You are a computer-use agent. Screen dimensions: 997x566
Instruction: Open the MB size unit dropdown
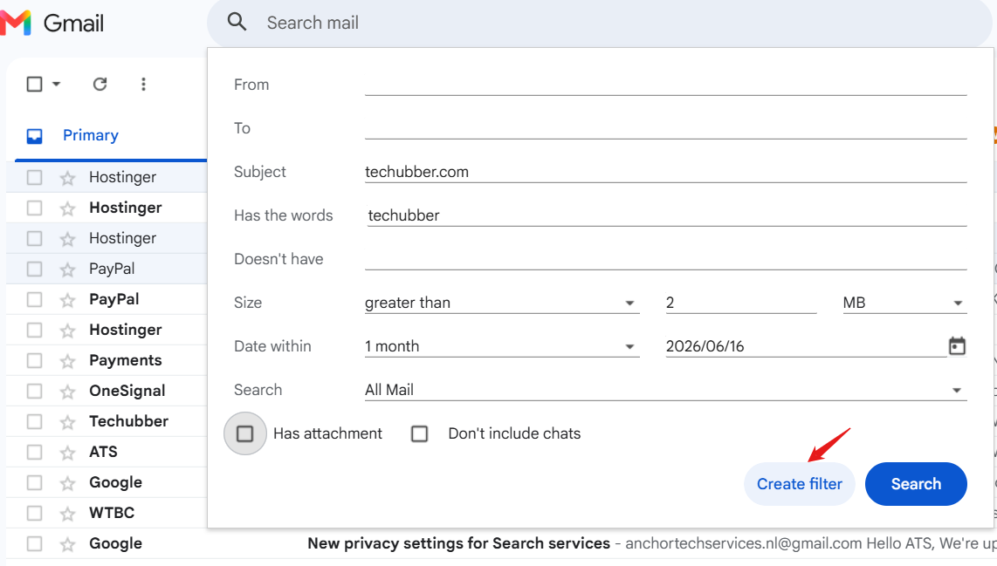(x=904, y=303)
